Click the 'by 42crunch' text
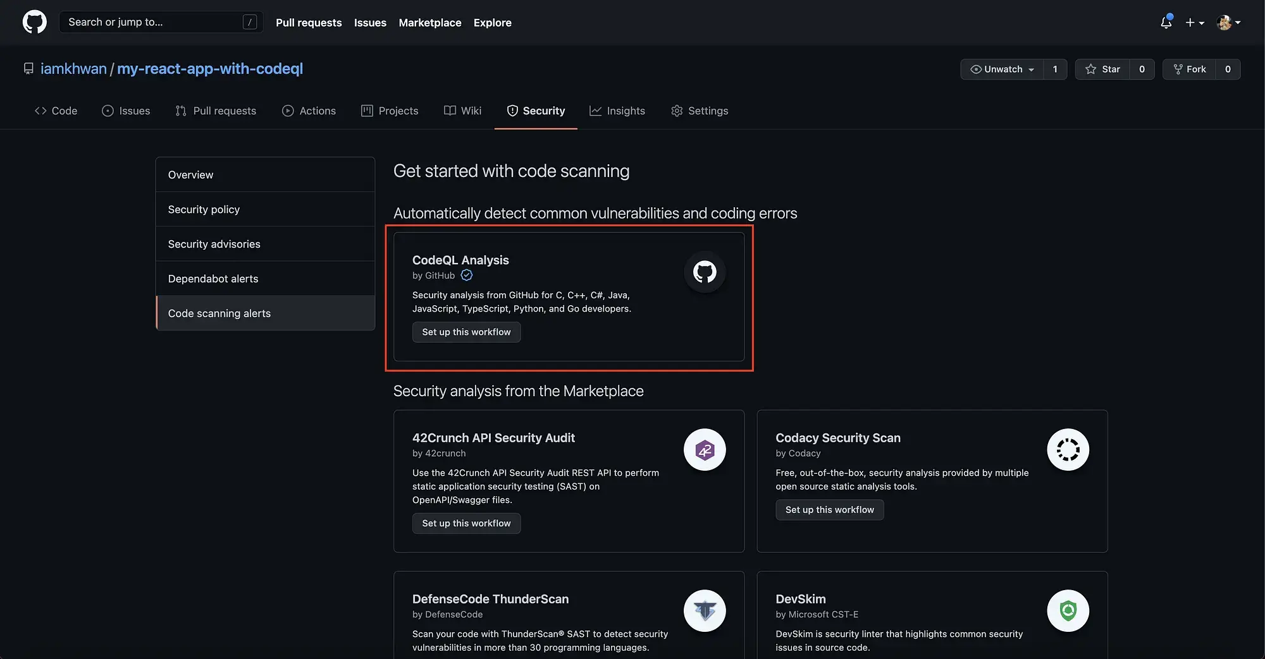Viewport: 1265px width, 659px height. click(439, 454)
